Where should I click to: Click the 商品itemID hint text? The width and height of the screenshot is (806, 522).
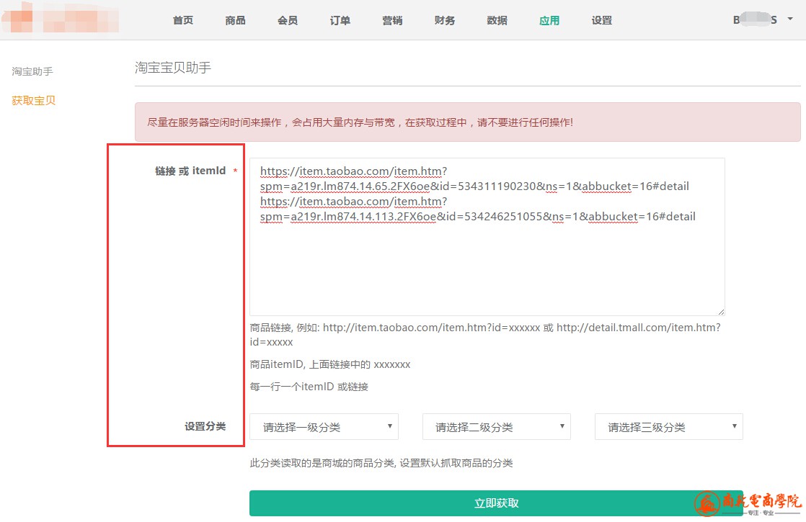tap(330, 364)
